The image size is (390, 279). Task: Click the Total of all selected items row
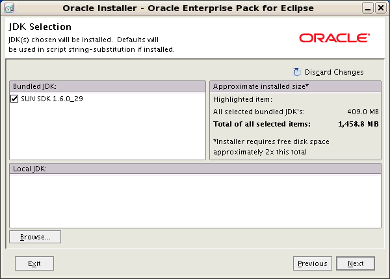[296, 124]
